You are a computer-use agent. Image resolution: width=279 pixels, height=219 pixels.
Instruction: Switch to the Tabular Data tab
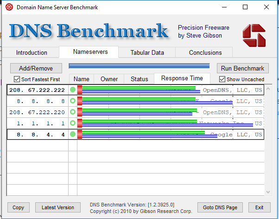147,52
